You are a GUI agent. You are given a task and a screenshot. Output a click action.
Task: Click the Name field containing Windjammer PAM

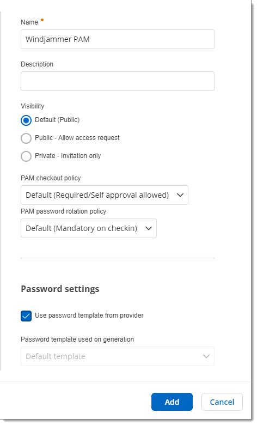coord(118,39)
